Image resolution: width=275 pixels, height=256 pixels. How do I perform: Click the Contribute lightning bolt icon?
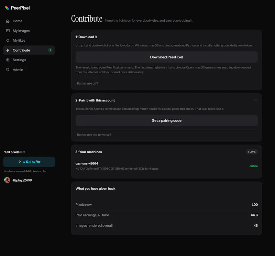pyautogui.click(x=8, y=50)
